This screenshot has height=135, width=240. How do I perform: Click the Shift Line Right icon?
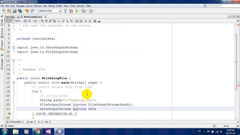81,21
